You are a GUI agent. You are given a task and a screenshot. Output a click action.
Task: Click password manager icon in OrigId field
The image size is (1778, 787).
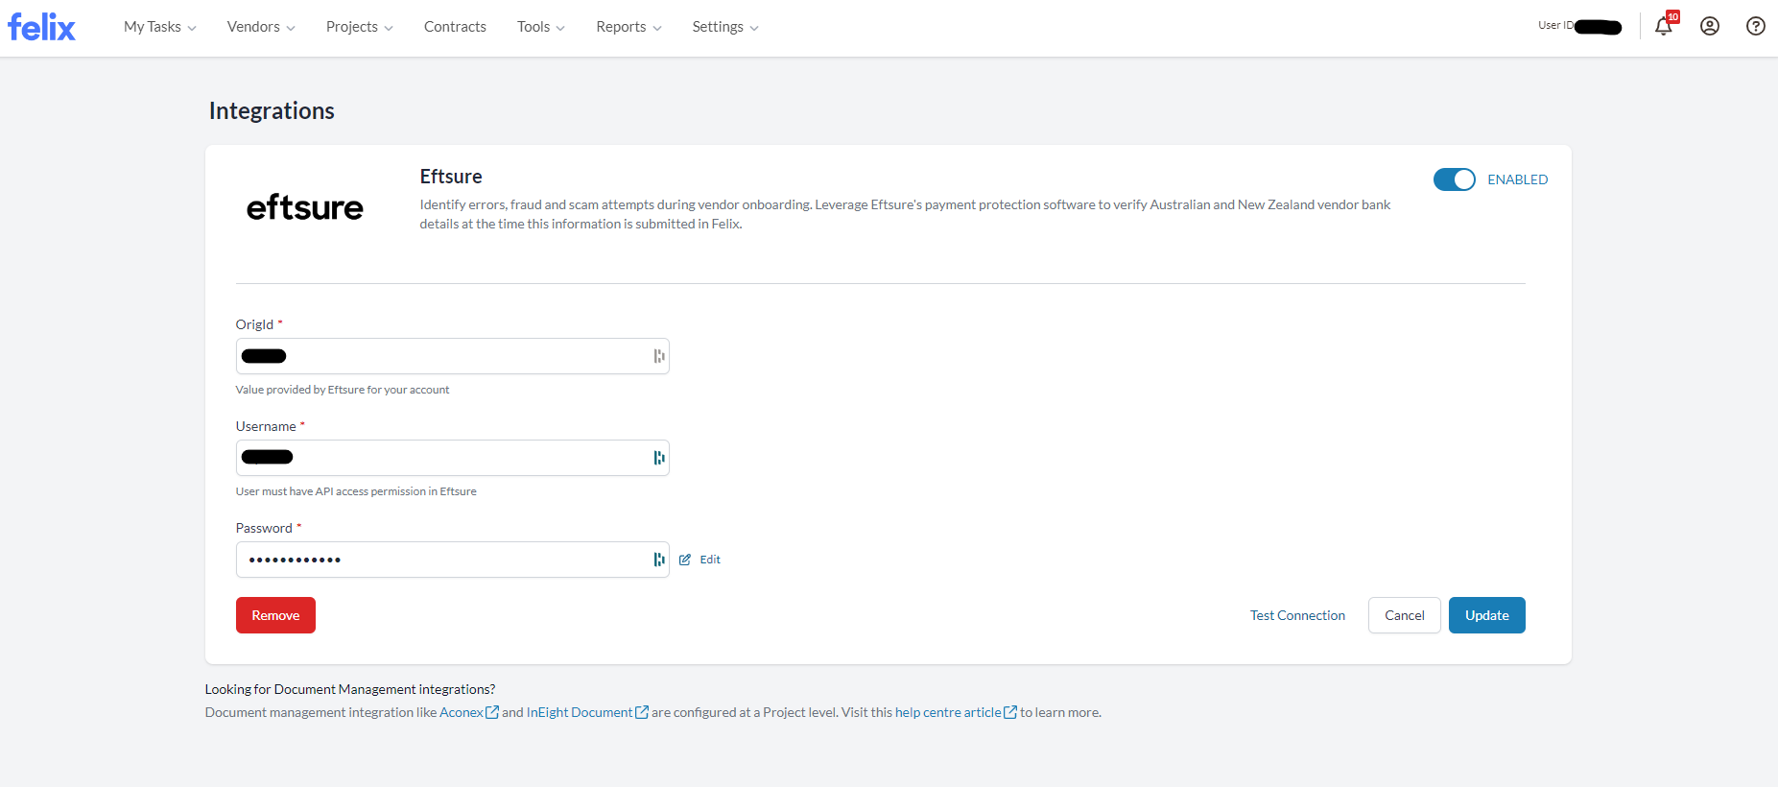659,356
